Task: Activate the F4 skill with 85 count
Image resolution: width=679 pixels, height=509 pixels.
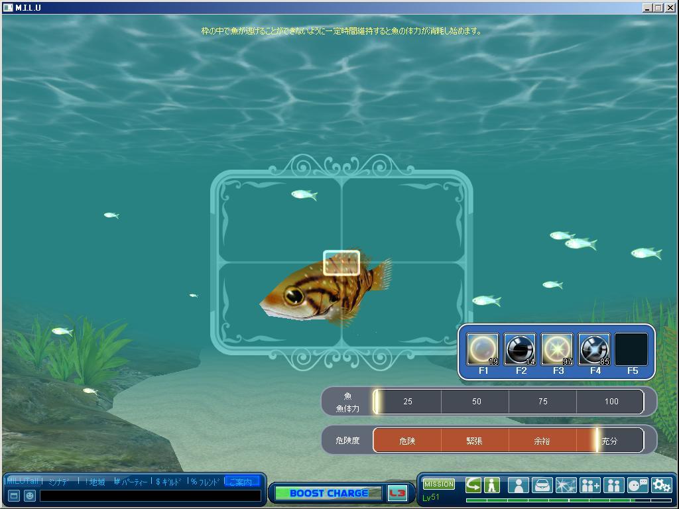Action: pyautogui.click(x=593, y=349)
